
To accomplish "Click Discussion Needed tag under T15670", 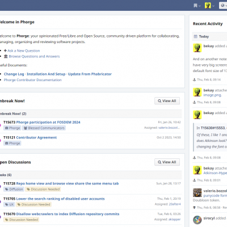I will pyautogui.click(x=22, y=220).
